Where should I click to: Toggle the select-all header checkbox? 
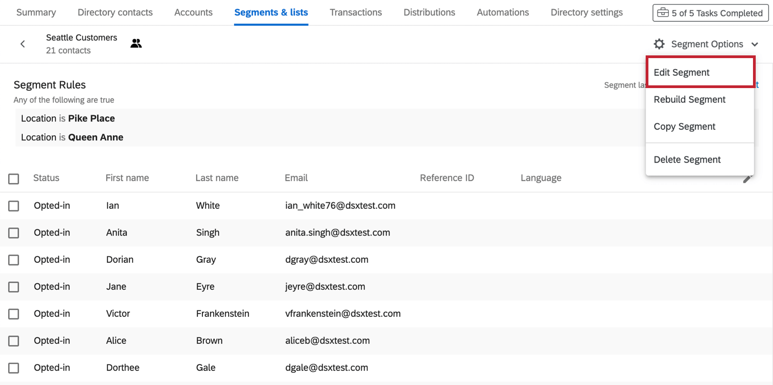click(x=14, y=178)
